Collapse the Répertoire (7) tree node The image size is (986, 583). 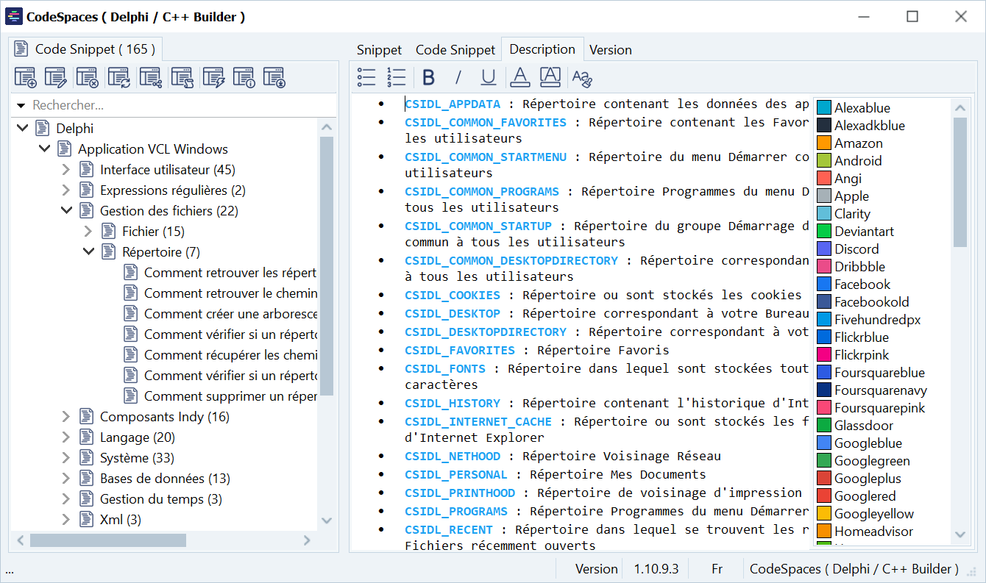click(88, 252)
